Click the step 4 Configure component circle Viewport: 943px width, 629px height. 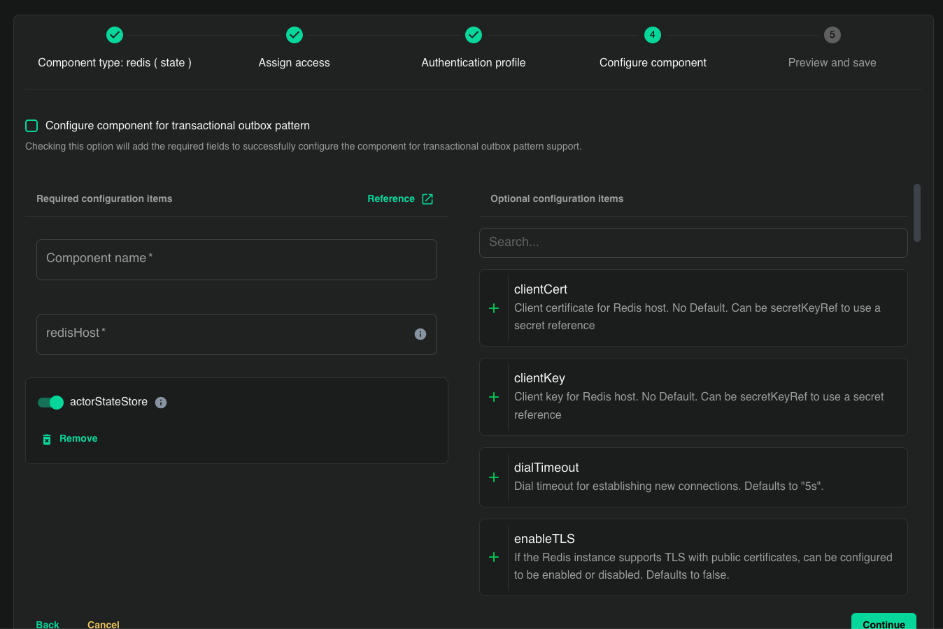coord(653,34)
